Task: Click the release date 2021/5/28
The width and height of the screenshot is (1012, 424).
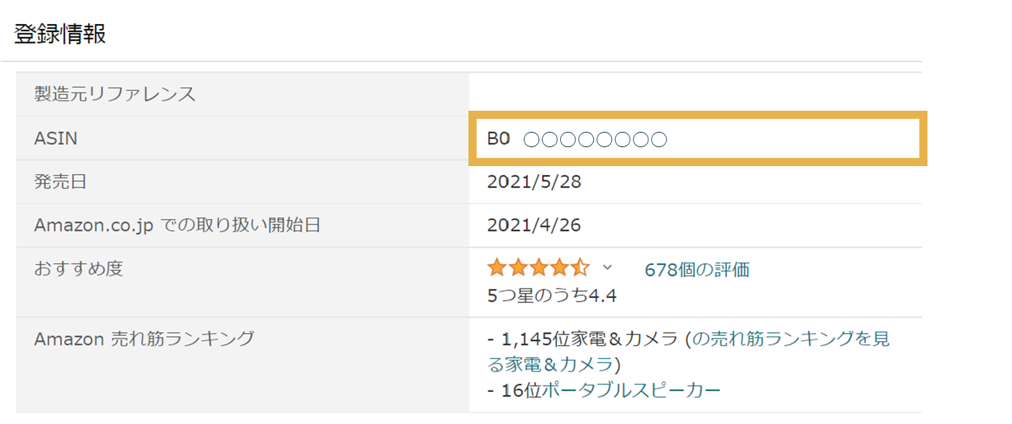Action: 534,182
